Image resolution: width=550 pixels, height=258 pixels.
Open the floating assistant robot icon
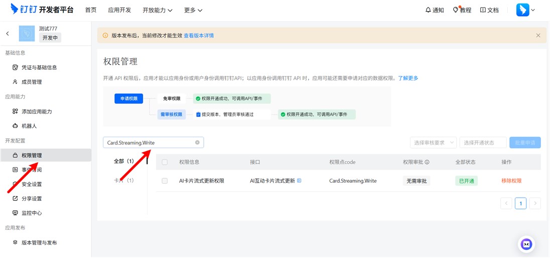point(526,244)
